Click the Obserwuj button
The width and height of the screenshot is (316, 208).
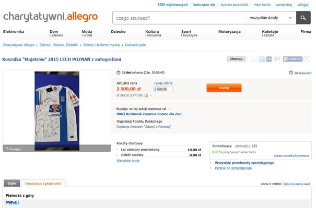(x=236, y=59)
